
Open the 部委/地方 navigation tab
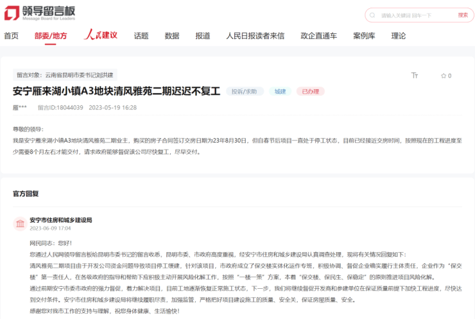[51, 36]
